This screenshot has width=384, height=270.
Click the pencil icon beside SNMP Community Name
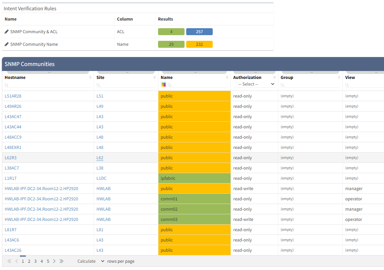coord(7,44)
